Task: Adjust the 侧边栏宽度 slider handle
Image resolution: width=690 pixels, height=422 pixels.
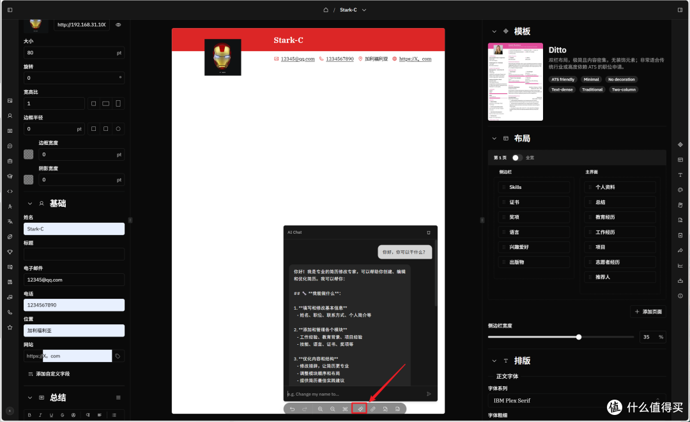Action: click(x=579, y=337)
